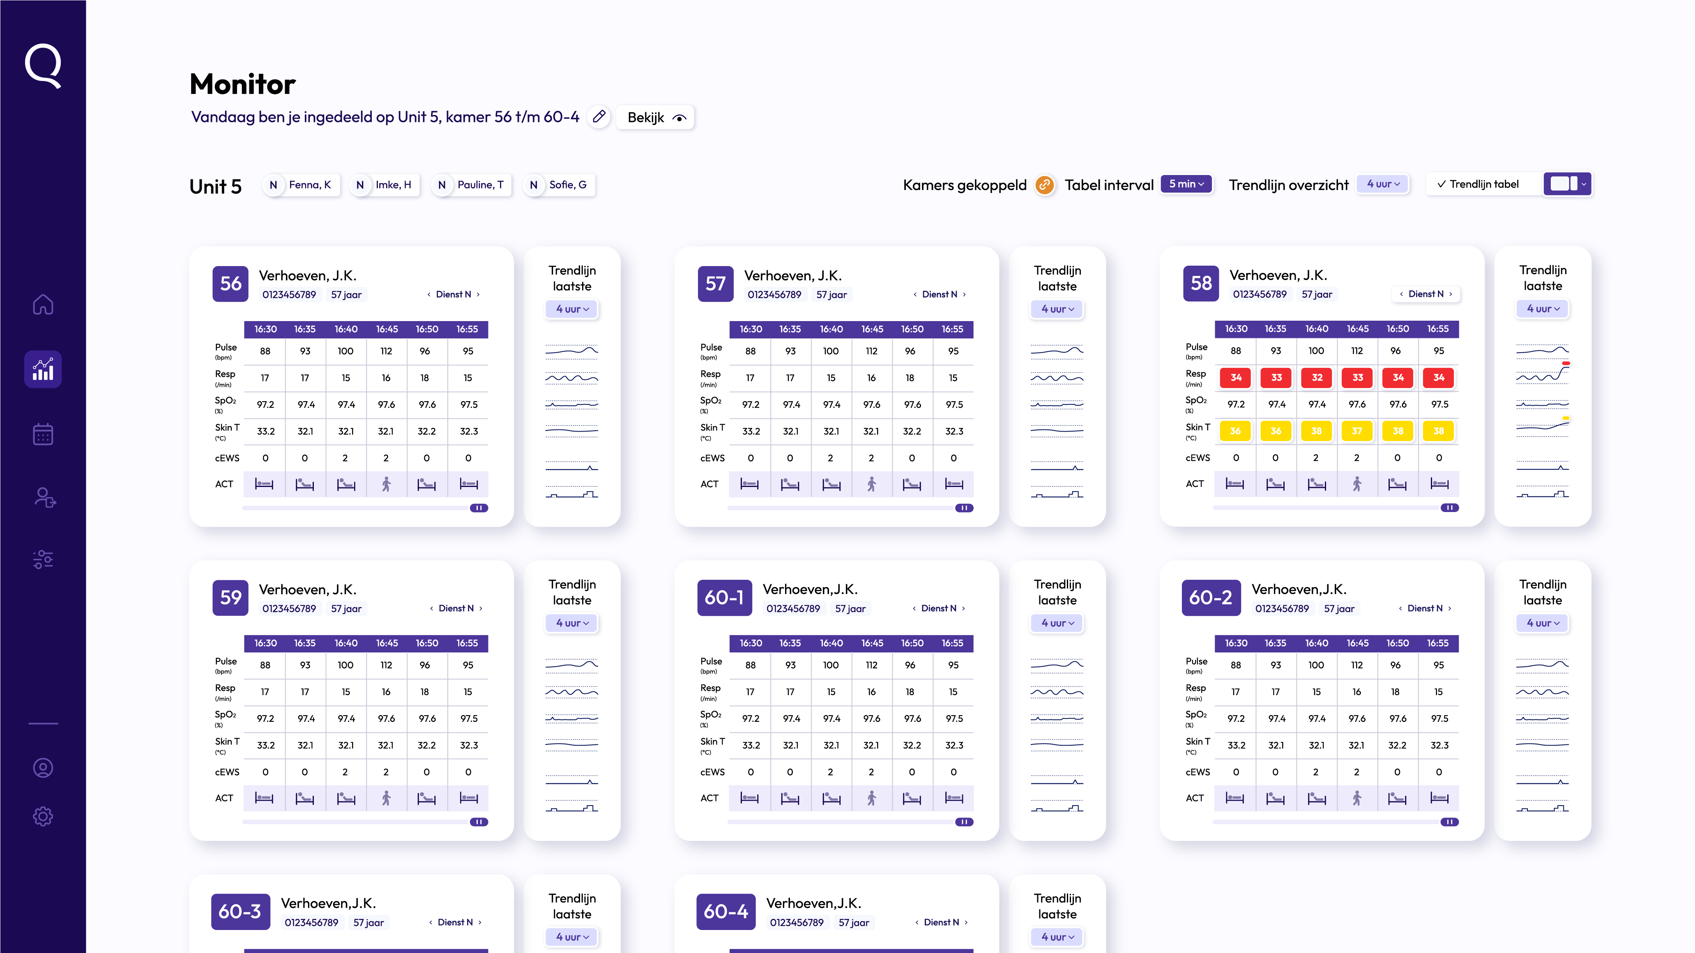Open the settings gear icon in sidebar
The width and height of the screenshot is (1695, 953).
[43, 816]
